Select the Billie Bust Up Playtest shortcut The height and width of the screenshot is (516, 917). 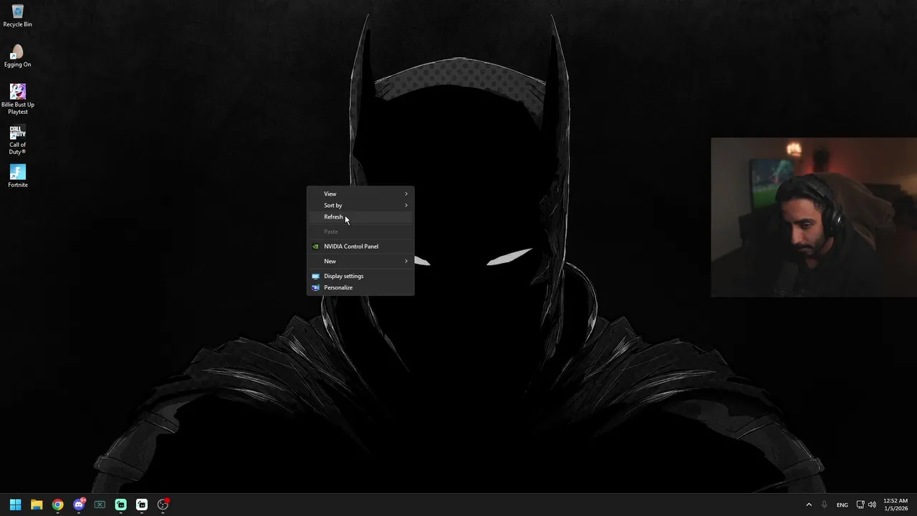[x=17, y=99]
